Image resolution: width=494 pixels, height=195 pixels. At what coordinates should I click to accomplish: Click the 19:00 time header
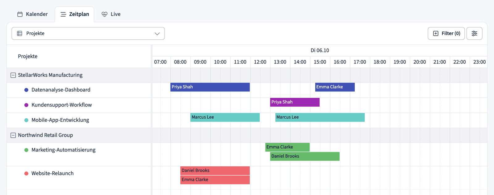[400, 62]
